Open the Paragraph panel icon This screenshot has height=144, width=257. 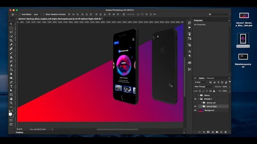point(190,56)
